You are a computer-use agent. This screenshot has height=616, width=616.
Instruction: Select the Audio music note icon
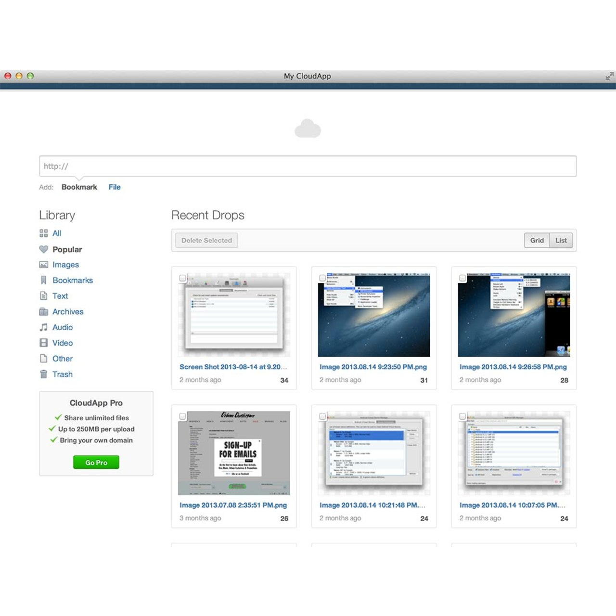click(43, 327)
